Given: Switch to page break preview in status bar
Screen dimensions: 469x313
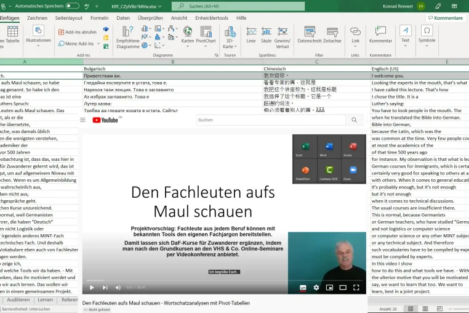Looking at the screenshot, I should 439,309.
